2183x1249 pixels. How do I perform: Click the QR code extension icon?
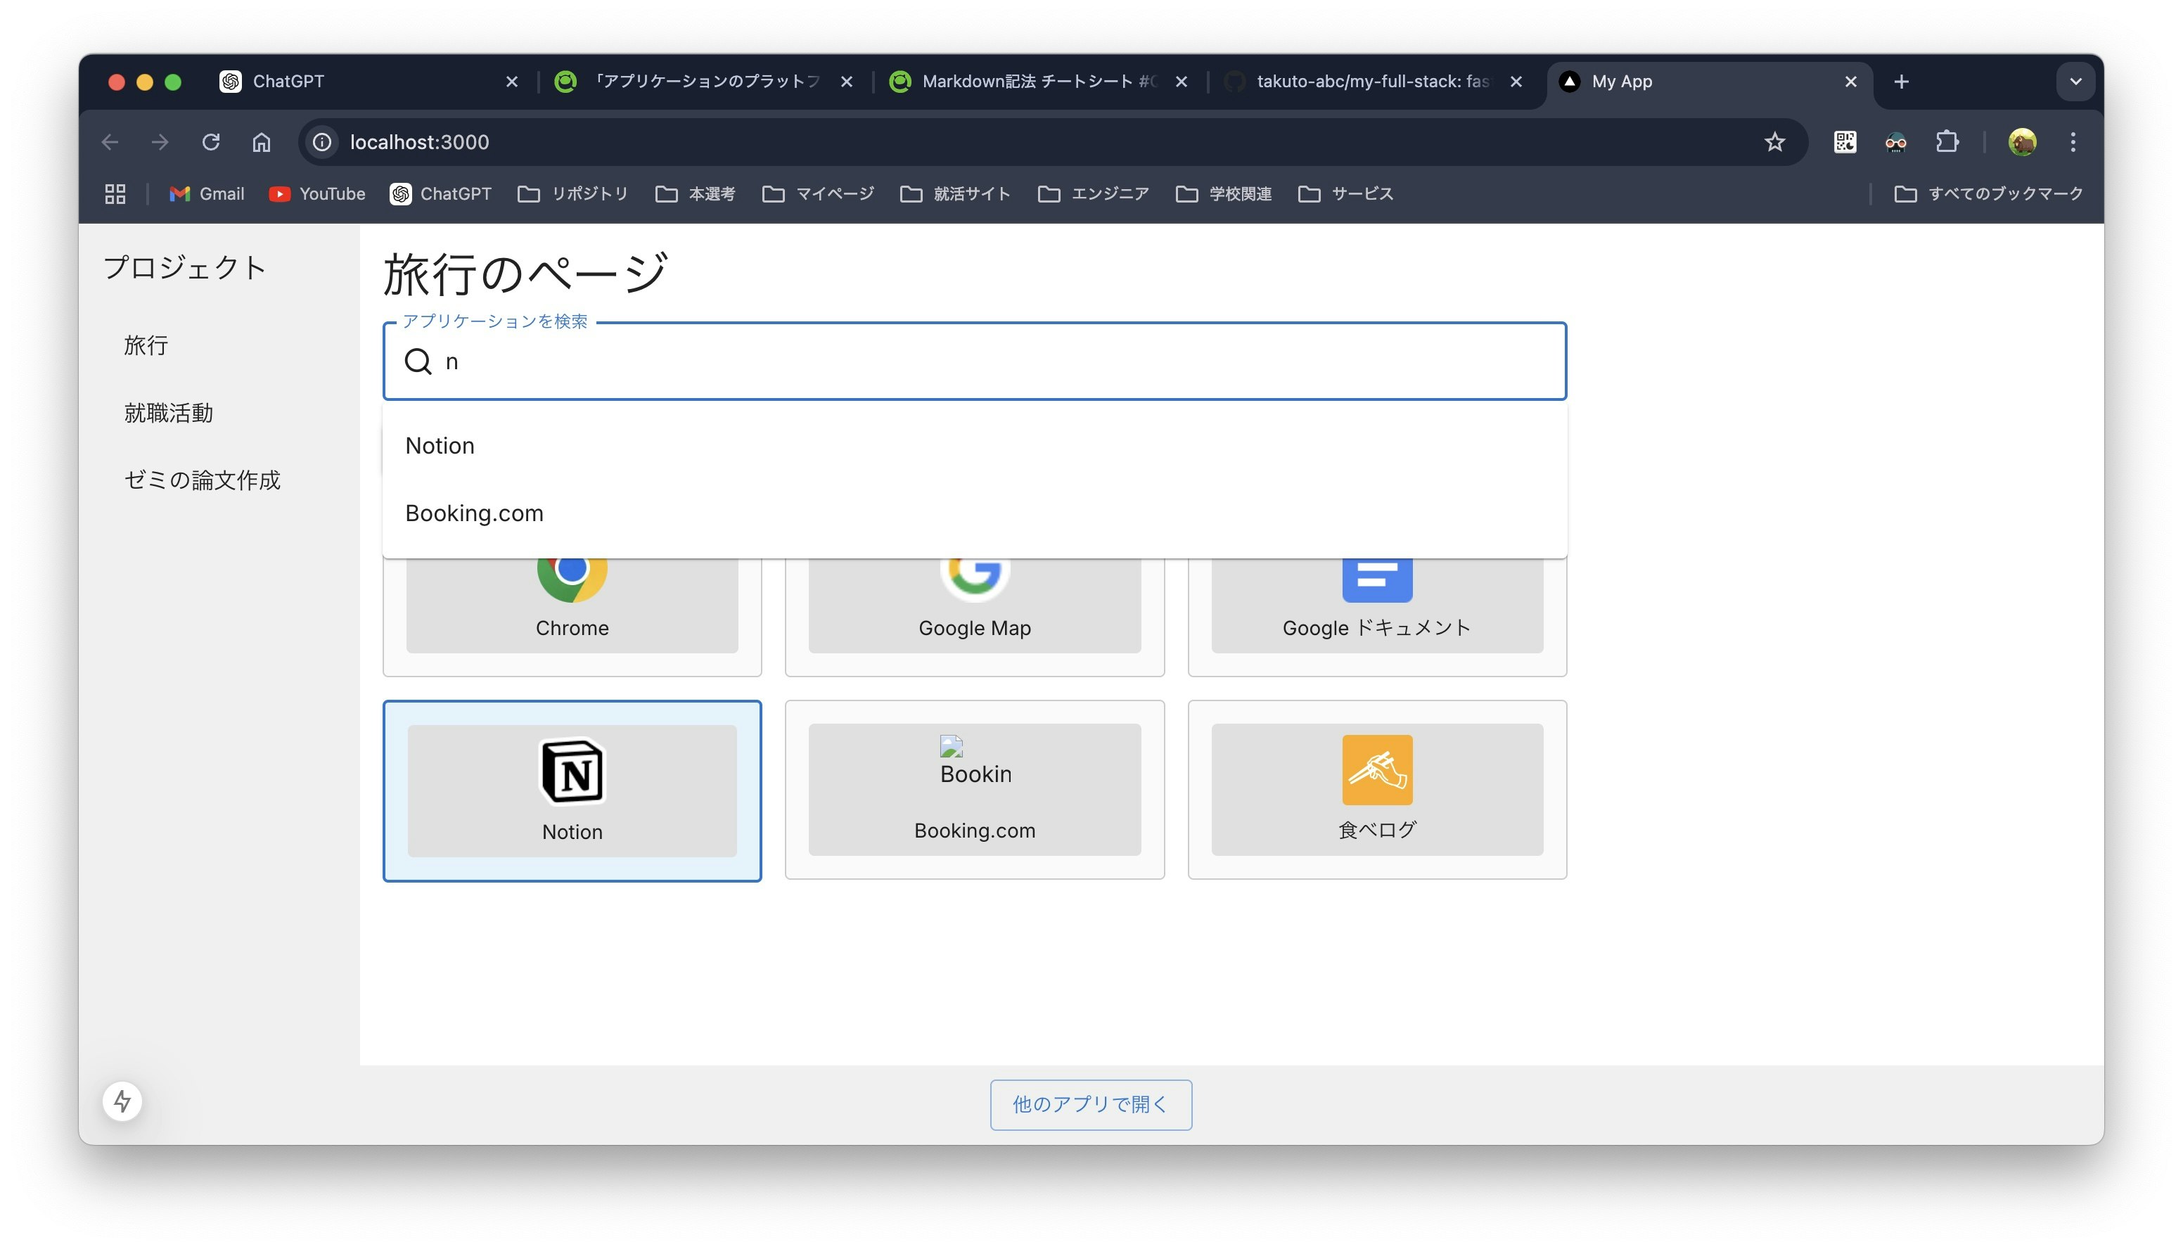[x=1844, y=142]
